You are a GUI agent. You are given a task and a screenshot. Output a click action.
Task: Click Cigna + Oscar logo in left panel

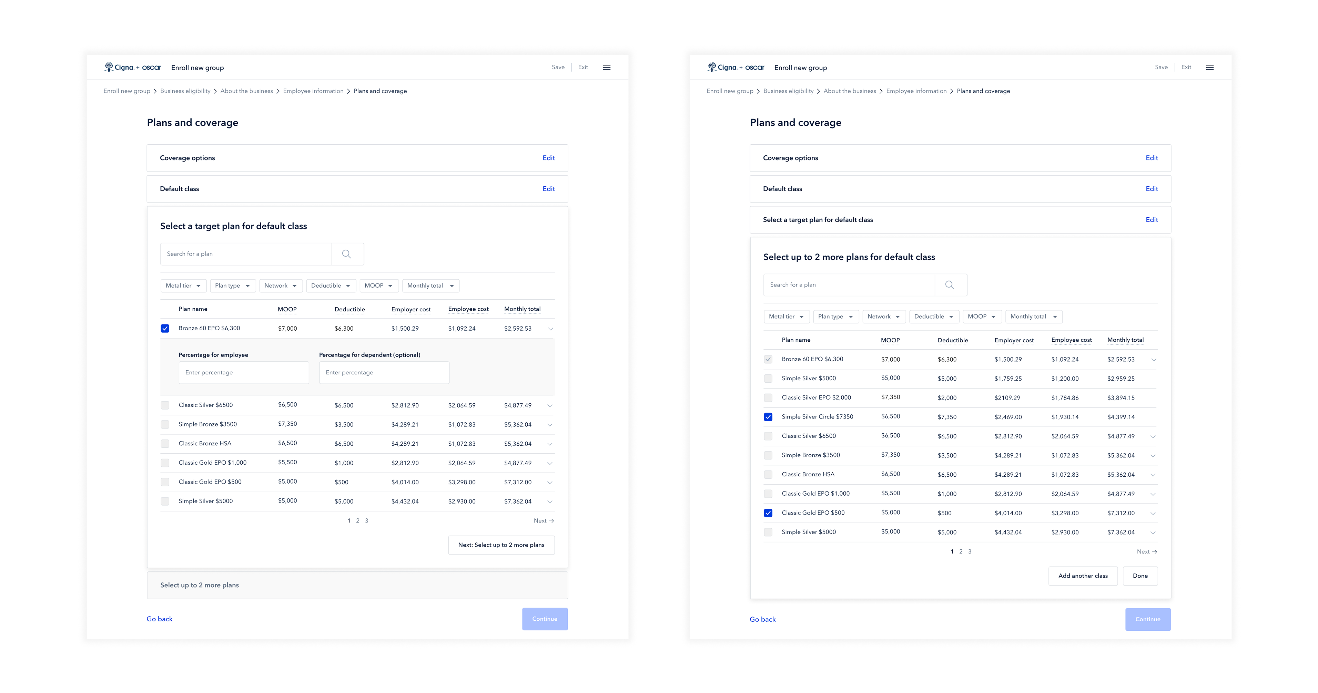pyautogui.click(x=132, y=68)
